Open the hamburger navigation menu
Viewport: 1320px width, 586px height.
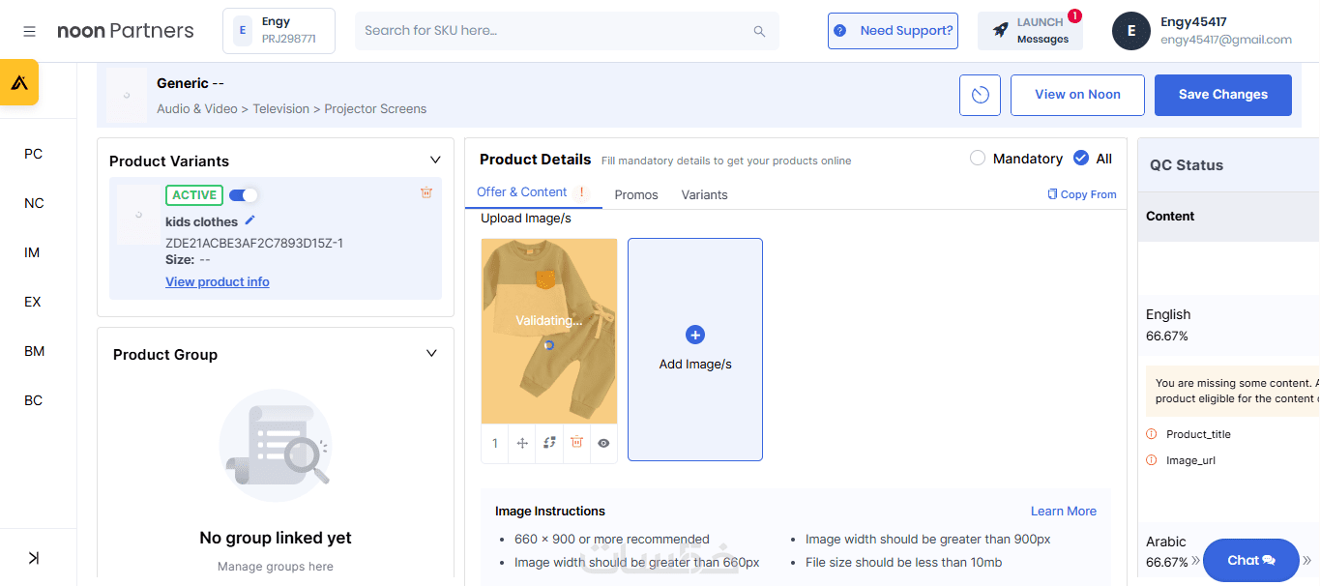(30, 31)
